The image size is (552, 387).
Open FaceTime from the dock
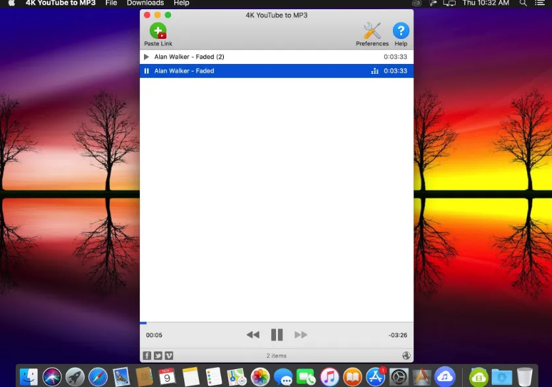point(306,377)
